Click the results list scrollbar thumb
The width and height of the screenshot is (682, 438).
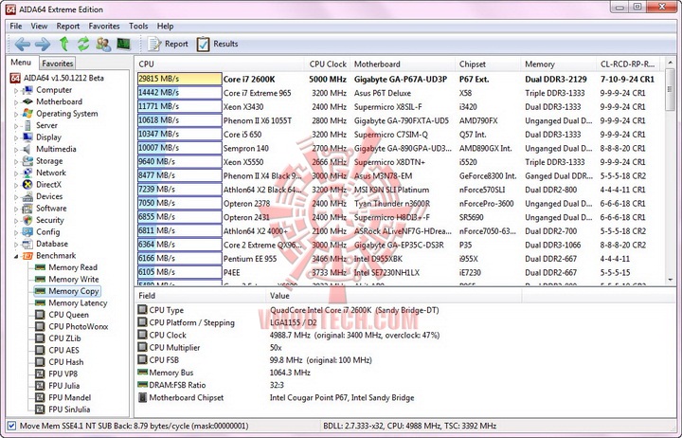670,90
